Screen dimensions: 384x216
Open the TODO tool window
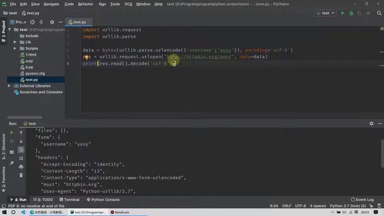(x=43, y=200)
